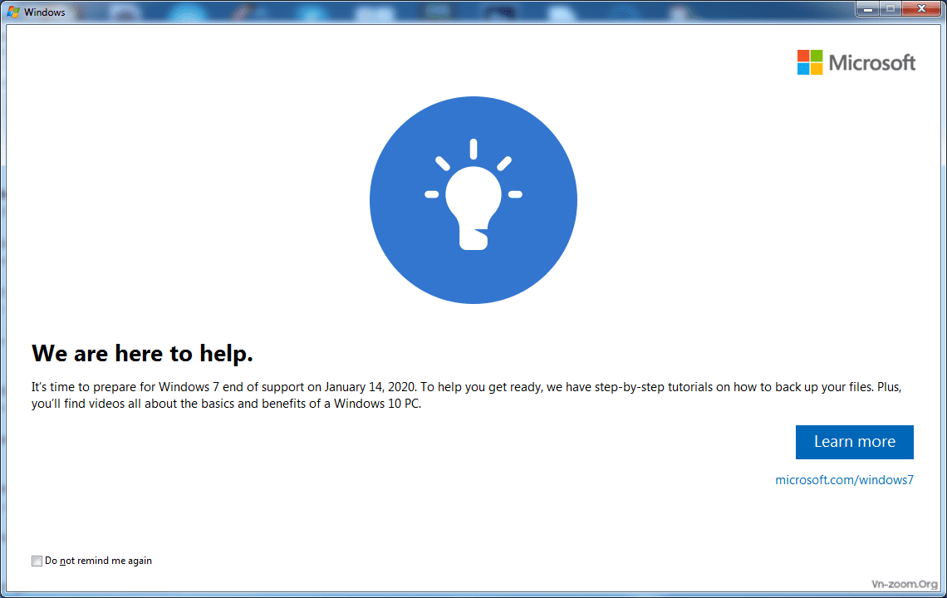Close the Windows end of support dialog

[x=921, y=8]
